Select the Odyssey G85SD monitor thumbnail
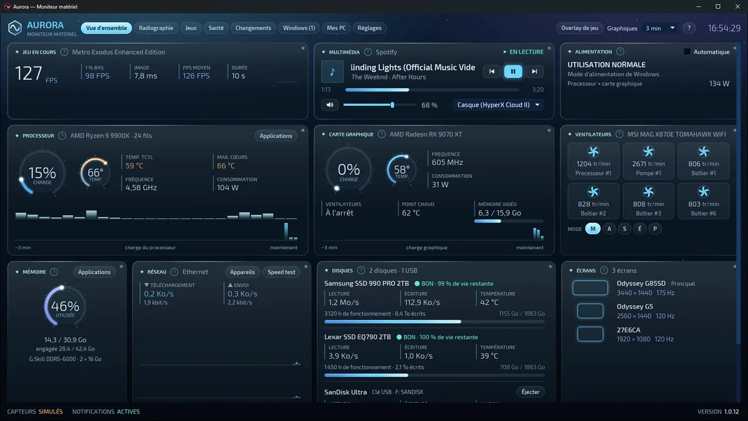Image resolution: width=748 pixels, height=421 pixels. tap(590, 288)
